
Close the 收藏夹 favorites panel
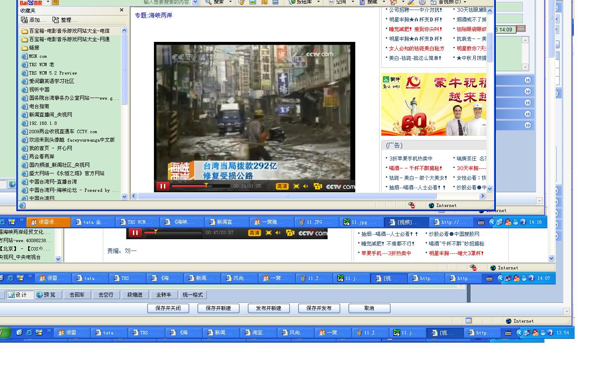(122, 10)
